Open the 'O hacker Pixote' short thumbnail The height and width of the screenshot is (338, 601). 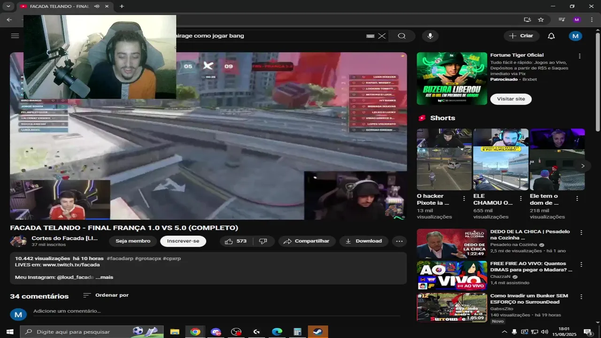click(444, 160)
